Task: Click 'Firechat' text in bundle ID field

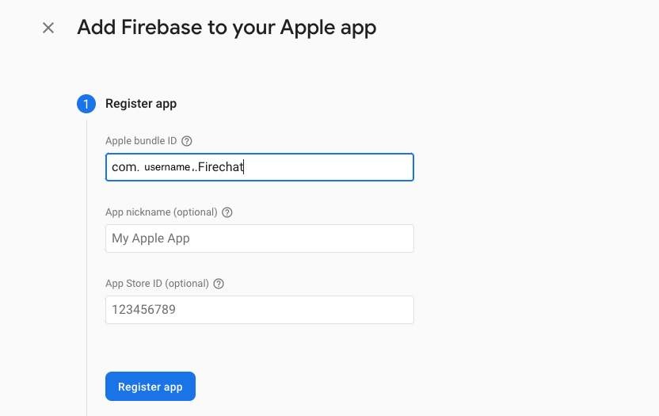Action: tap(221, 167)
